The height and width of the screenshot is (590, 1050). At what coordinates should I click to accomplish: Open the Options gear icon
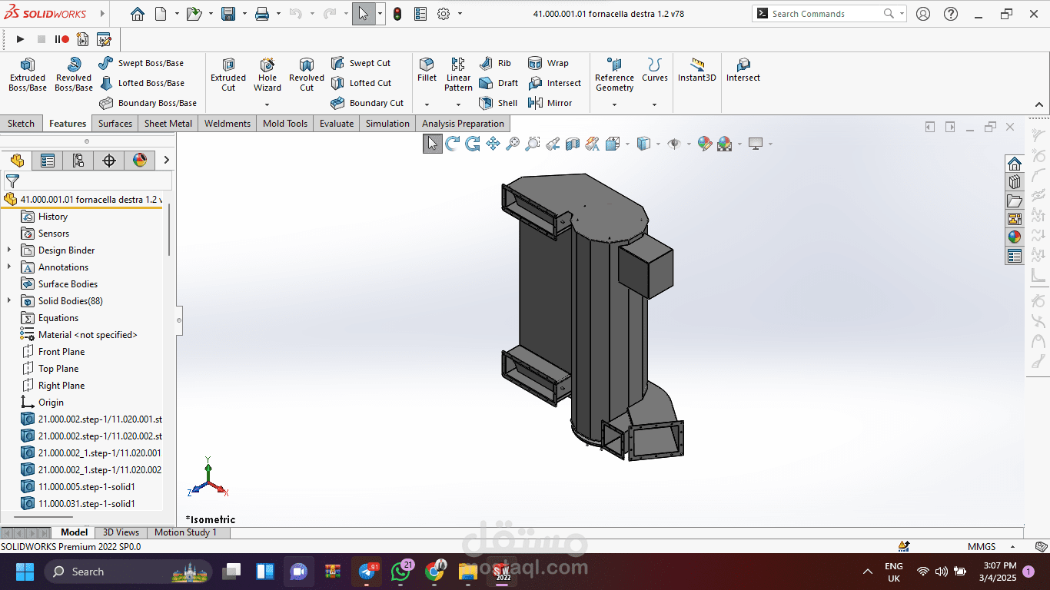[444, 14]
